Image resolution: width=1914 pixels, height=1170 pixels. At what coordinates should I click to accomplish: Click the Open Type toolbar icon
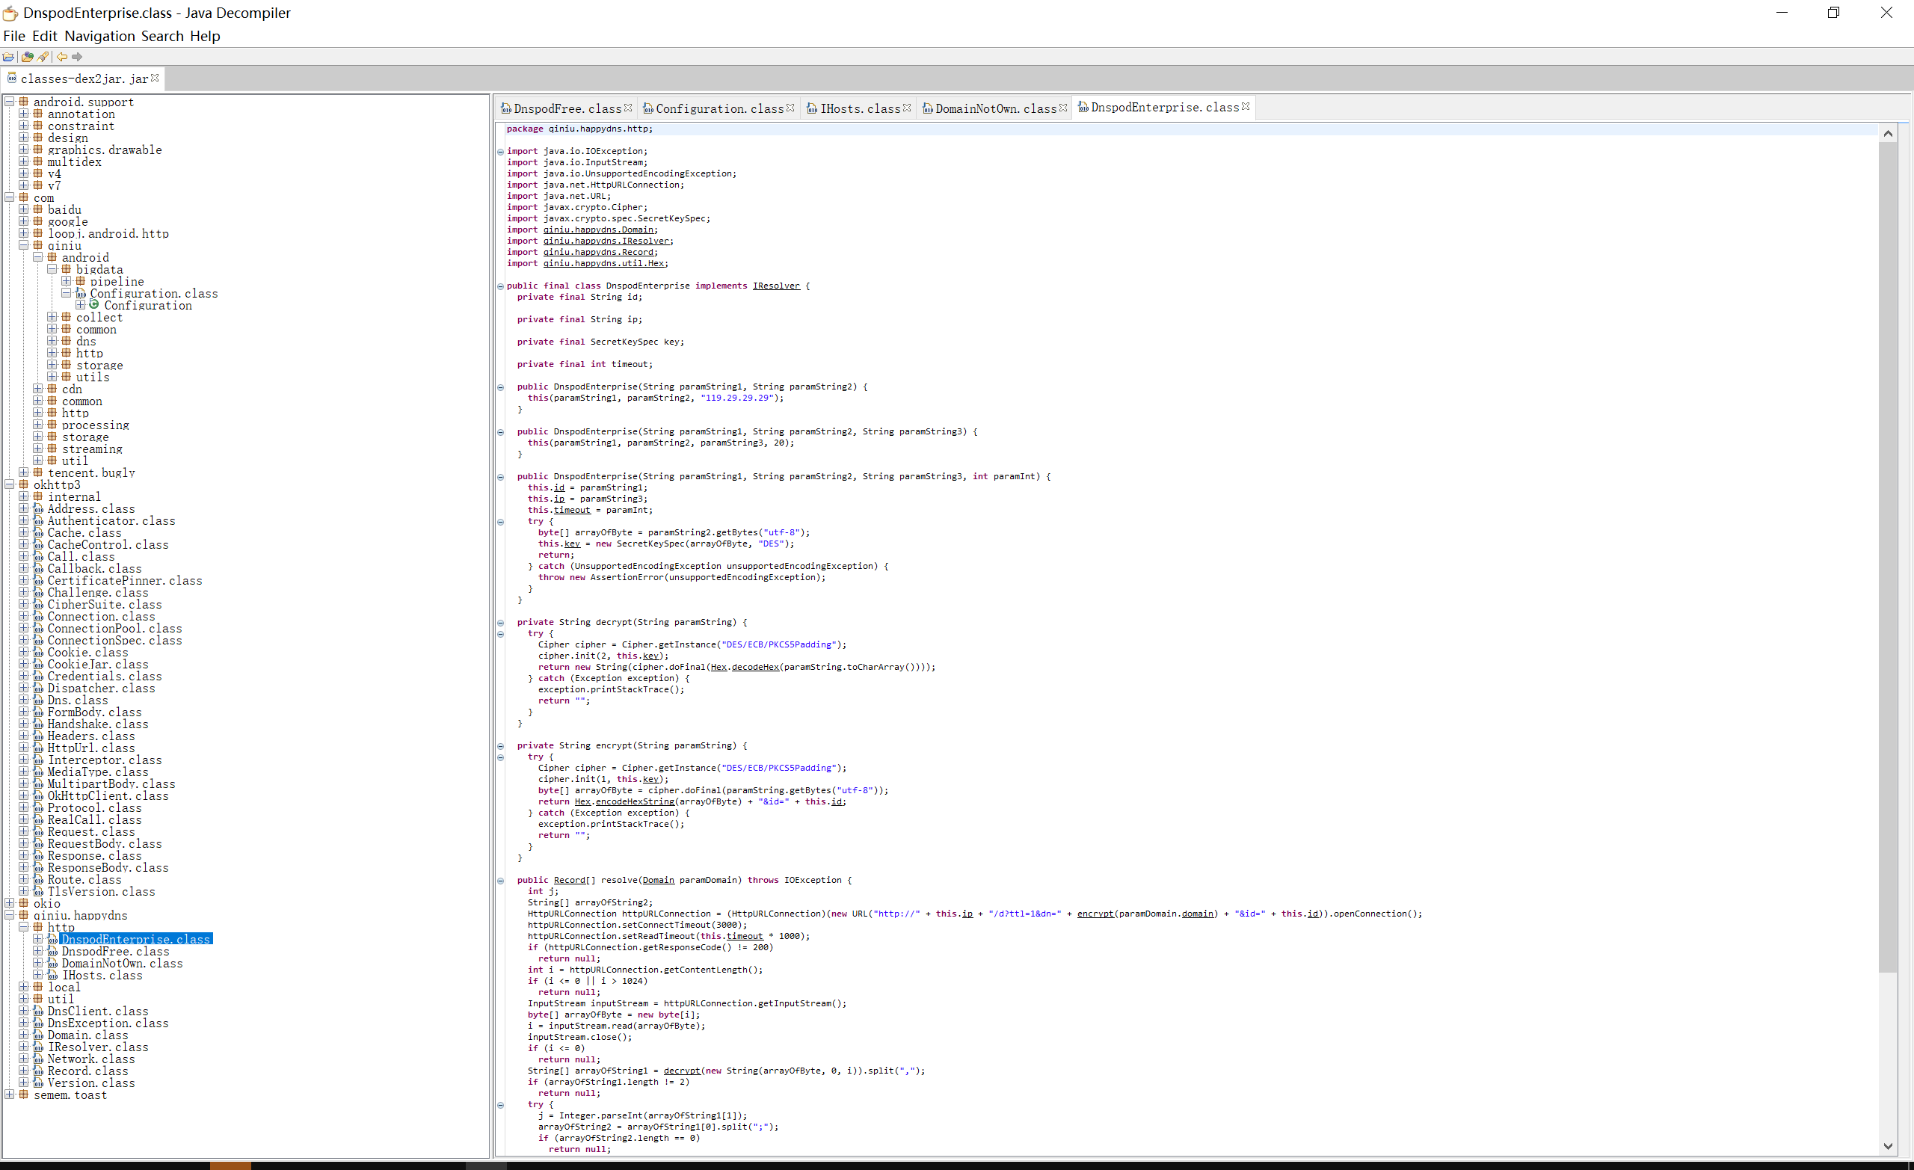click(27, 57)
